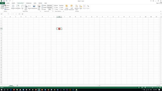Open the Cortana search circle
This screenshot has height=91, width=162.
pos(5,90)
